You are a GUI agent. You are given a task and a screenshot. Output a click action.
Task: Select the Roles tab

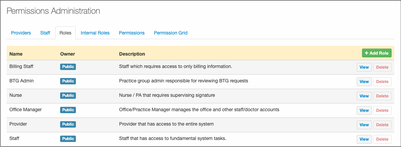tap(65, 33)
